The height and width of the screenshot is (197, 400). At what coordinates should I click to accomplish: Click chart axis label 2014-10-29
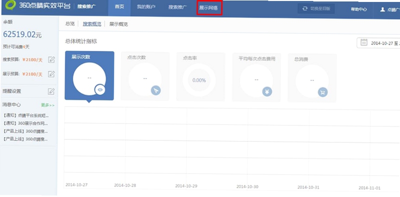click(x=186, y=186)
